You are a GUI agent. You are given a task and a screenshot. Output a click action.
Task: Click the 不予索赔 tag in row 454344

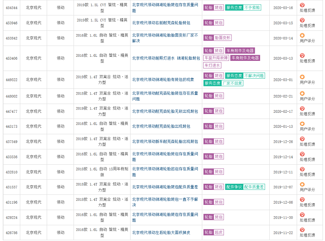(x=252, y=8)
